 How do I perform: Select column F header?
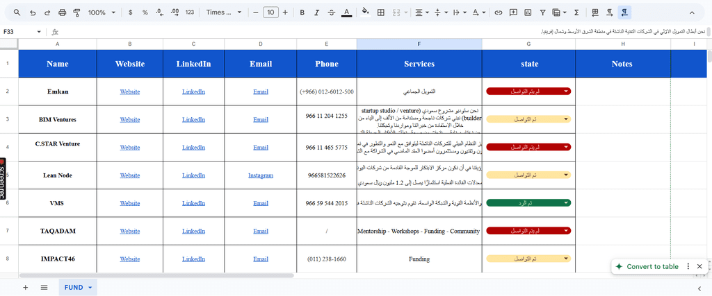(x=419, y=44)
